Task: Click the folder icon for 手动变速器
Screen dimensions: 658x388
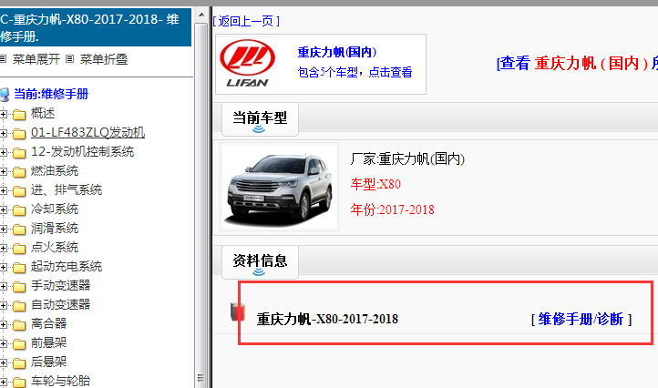Action: tap(19, 287)
